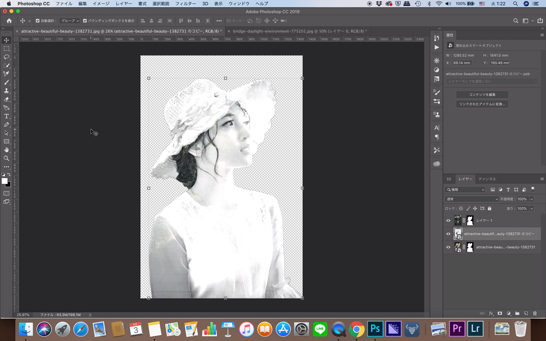The height and width of the screenshot is (341, 546).
Task: Open the blend mode 通常 dropdown
Action: (472, 199)
